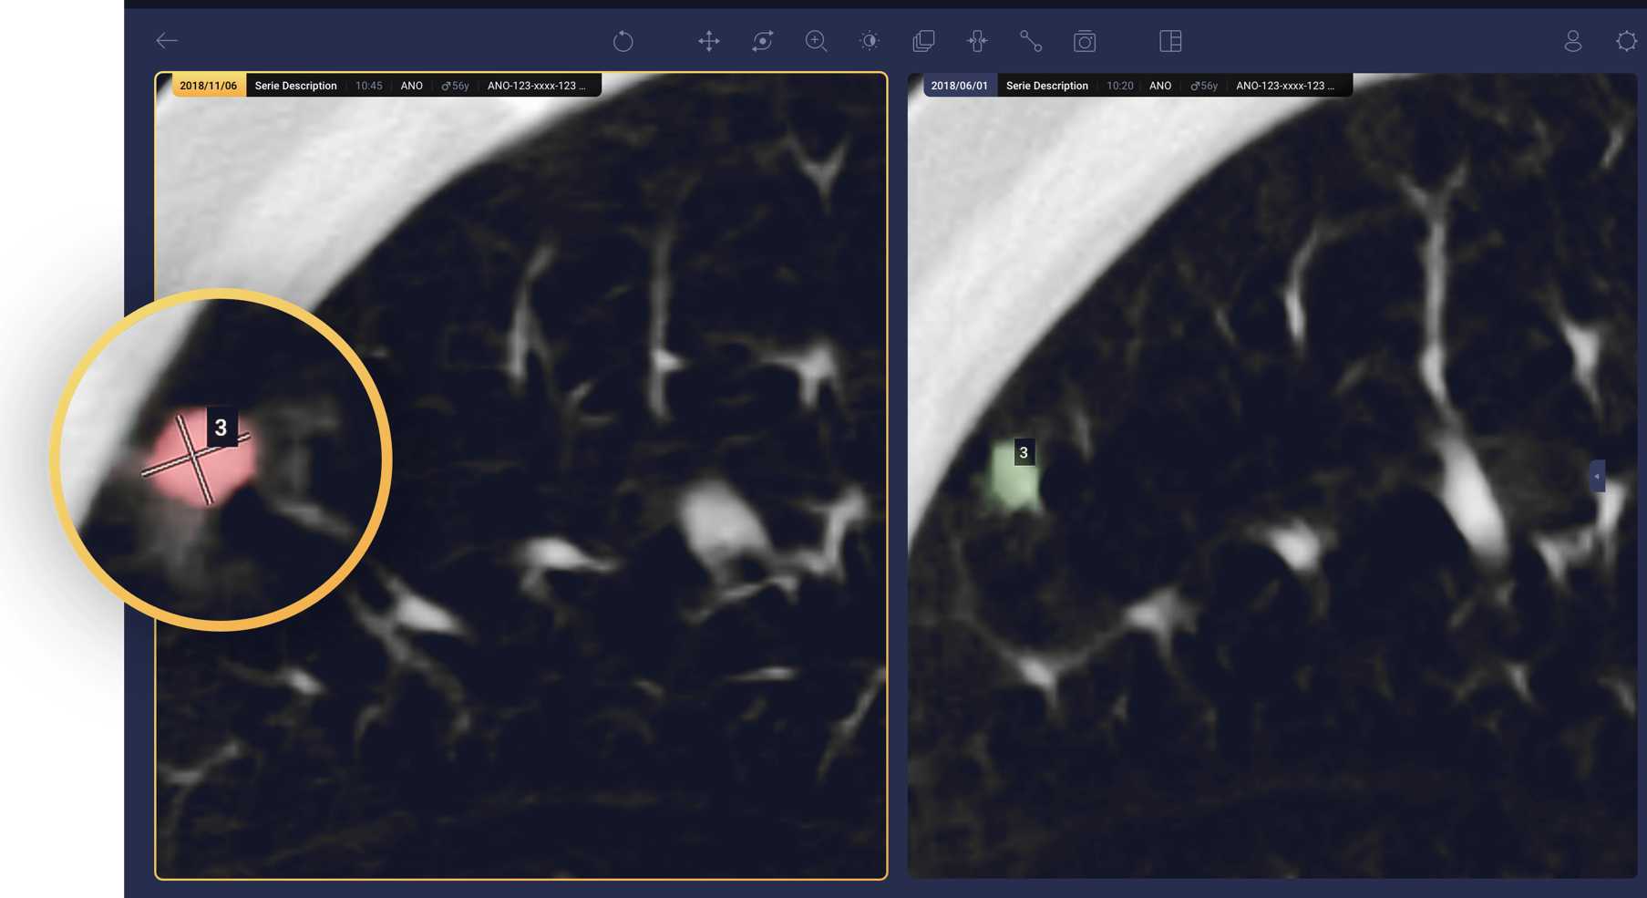This screenshot has width=1647, height=898.
Task: Select the rotate image tool
Action: (762, 41)
